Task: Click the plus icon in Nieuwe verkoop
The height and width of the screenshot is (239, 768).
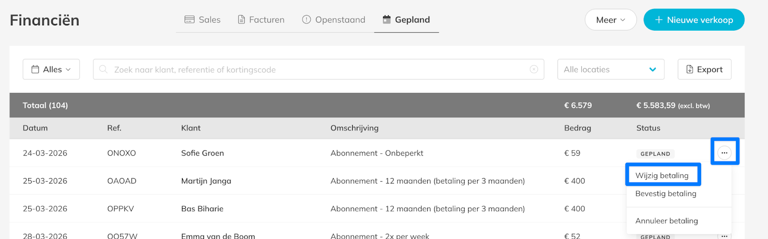Action: tap(659, 20)
